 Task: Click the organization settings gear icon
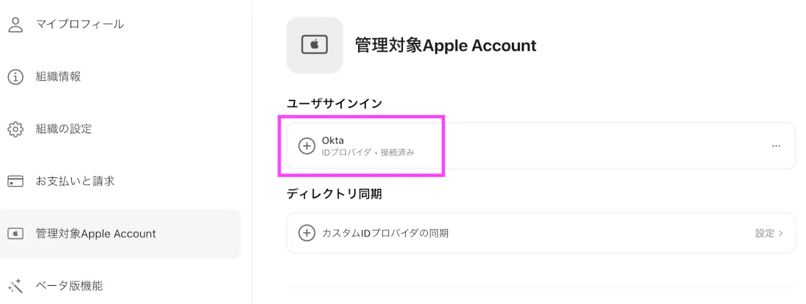(x=15, y=129)
